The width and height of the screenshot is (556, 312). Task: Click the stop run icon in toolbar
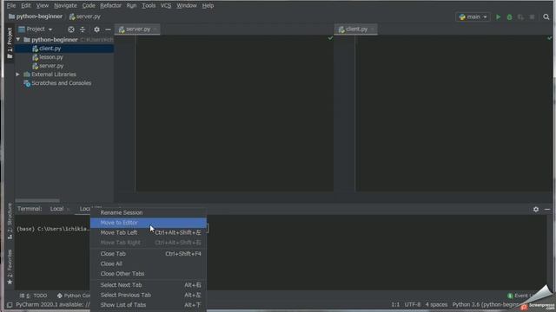click(532, 17)
